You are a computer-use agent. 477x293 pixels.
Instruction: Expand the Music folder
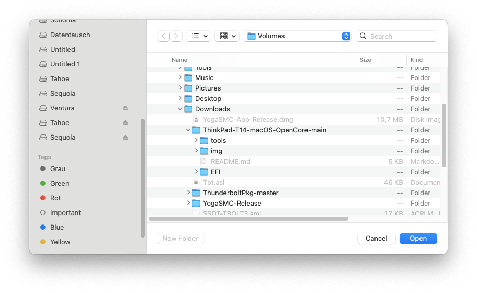tap(180, 77)
